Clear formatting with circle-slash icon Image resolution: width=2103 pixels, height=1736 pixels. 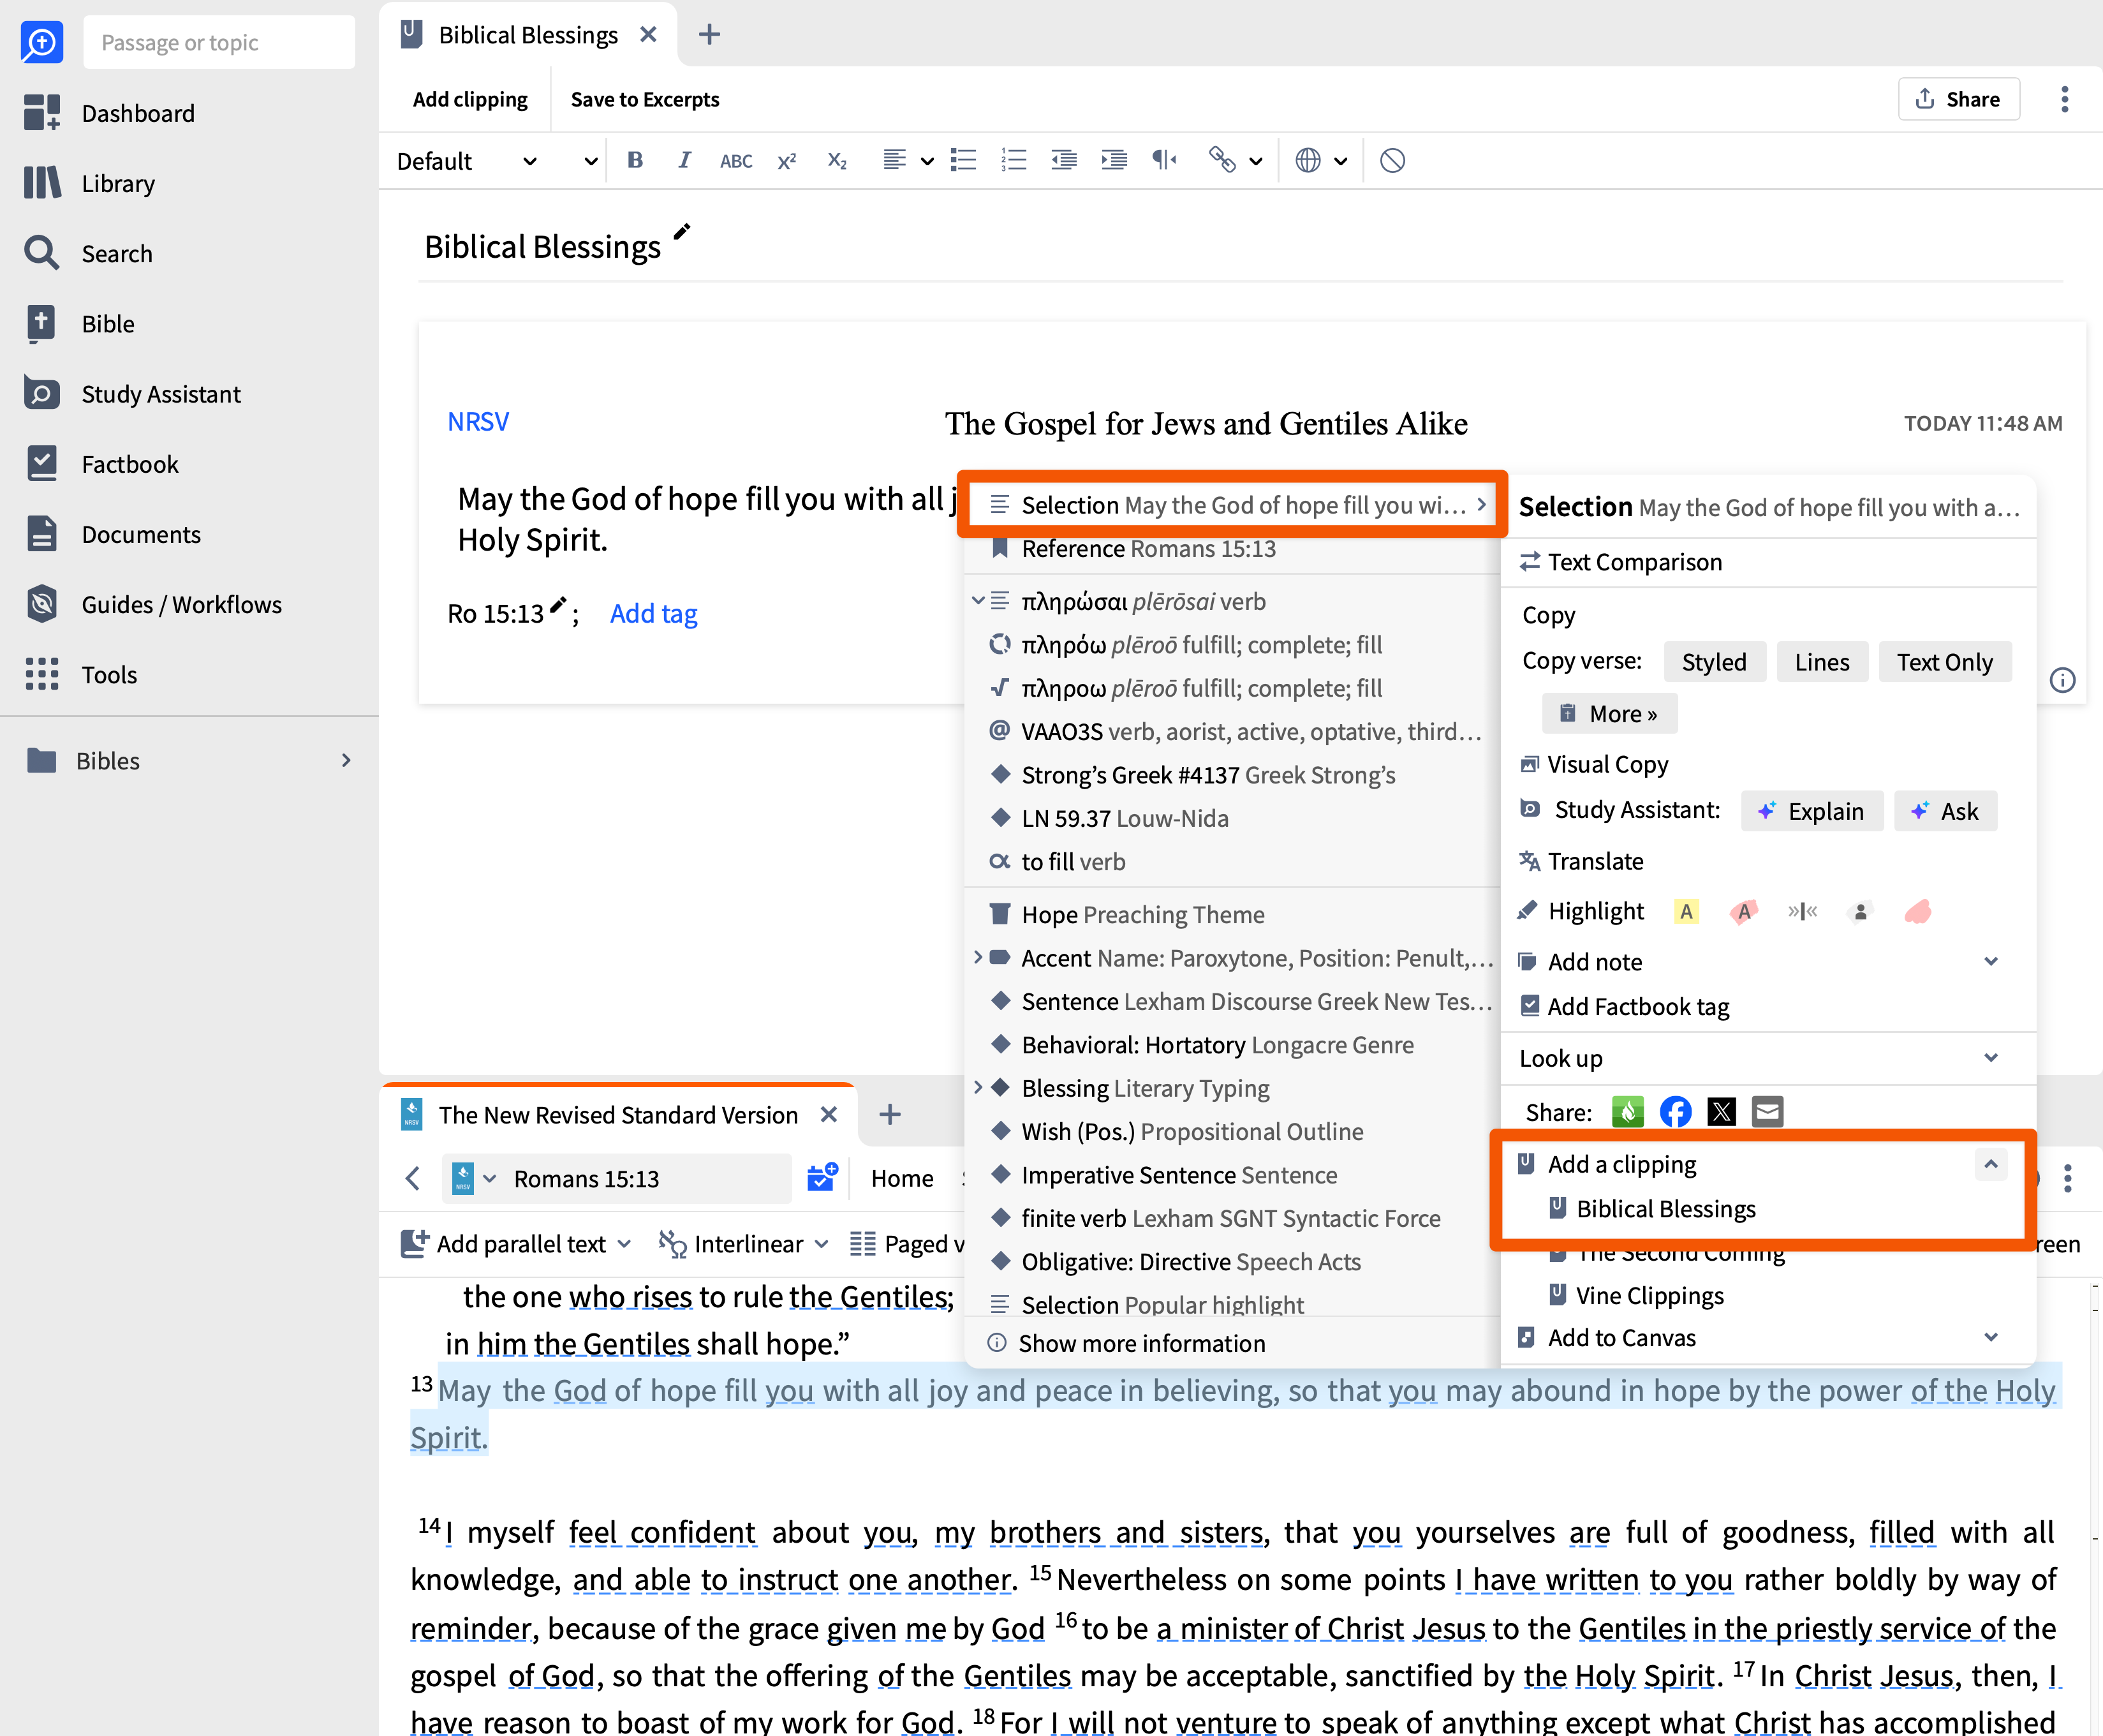point(1392,160)
